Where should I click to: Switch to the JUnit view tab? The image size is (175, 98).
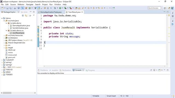(24, 12)
